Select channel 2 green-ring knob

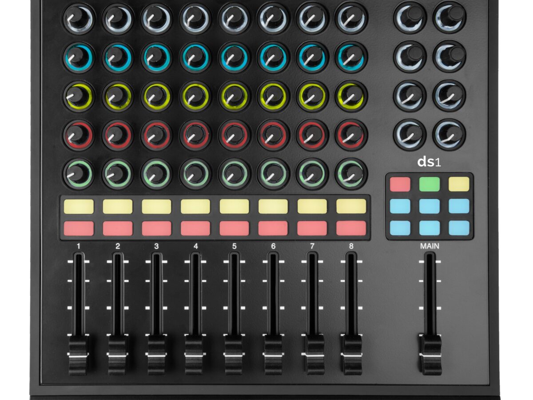coord(118,174)
